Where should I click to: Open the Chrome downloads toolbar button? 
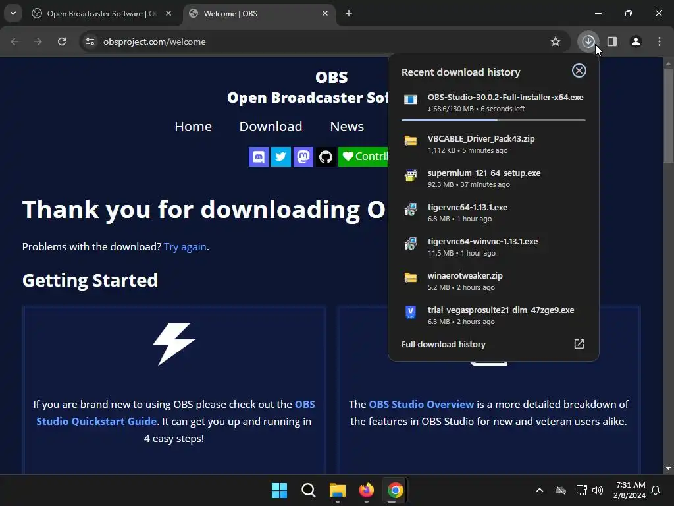pos(588,42)
